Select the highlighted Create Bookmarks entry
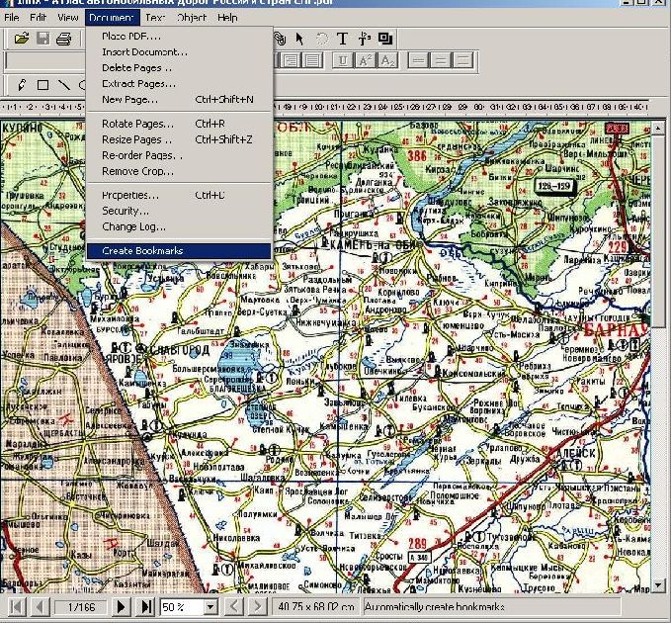Screen dimensions: 671x623 pyautogui.click(x=179, y=251)
